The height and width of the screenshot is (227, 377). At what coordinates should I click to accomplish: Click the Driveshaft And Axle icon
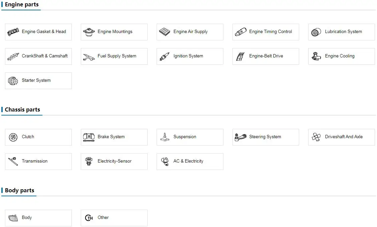click(316, 137)
